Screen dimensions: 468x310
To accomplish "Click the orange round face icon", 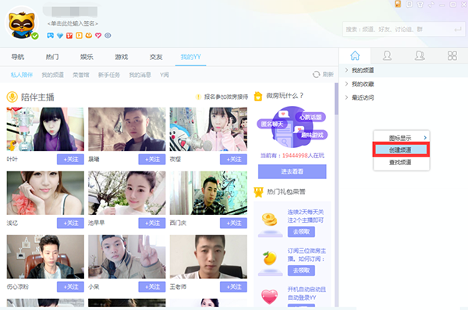I will (x=89, y=36).
